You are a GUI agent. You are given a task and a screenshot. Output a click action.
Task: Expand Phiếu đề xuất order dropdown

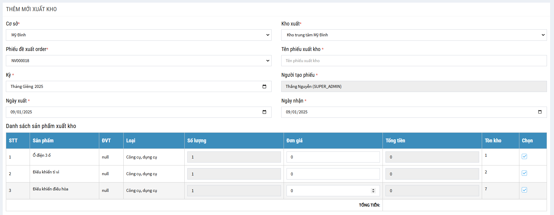point(139,61)
